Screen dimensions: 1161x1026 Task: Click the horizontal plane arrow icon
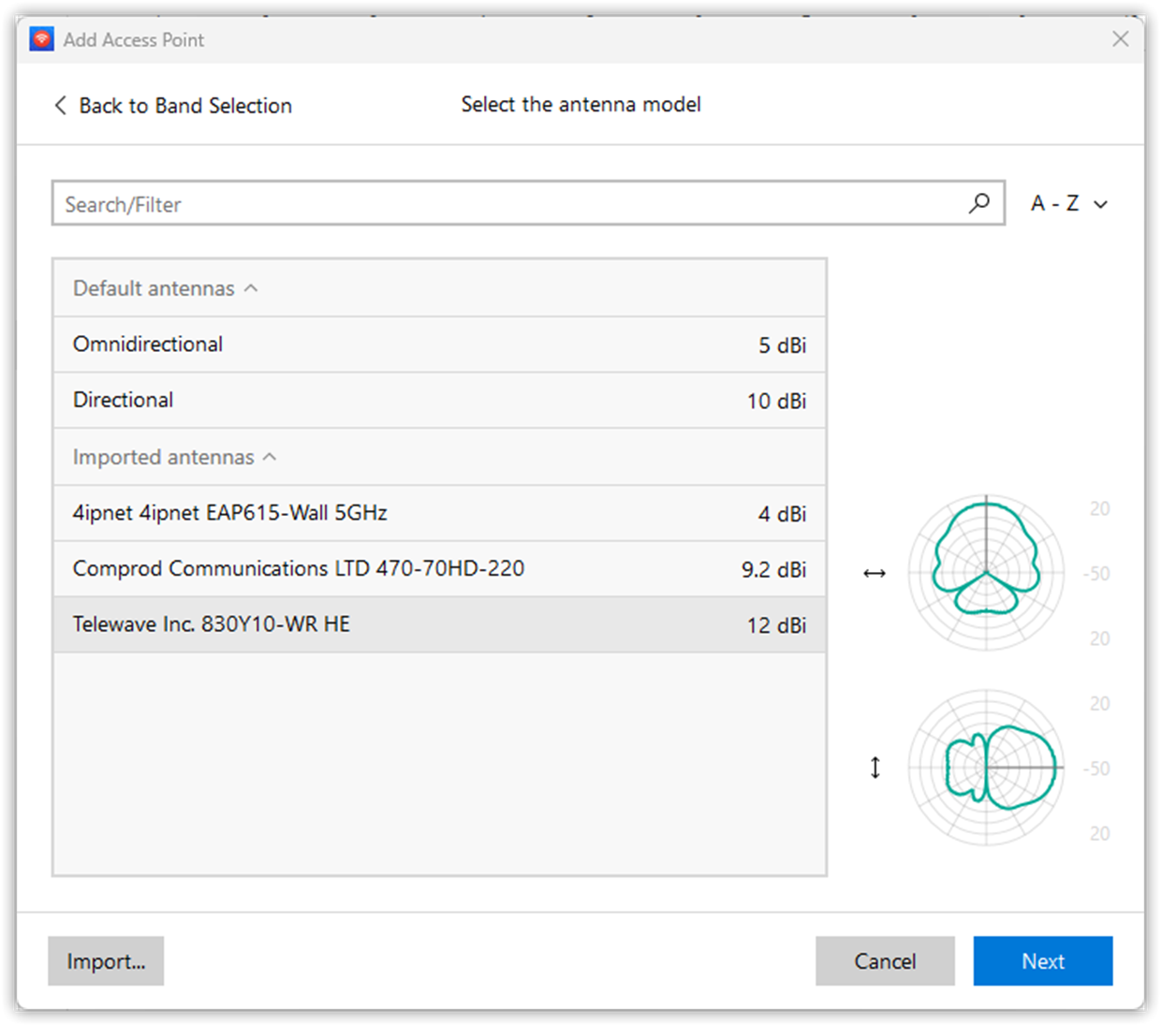point(874,573)
